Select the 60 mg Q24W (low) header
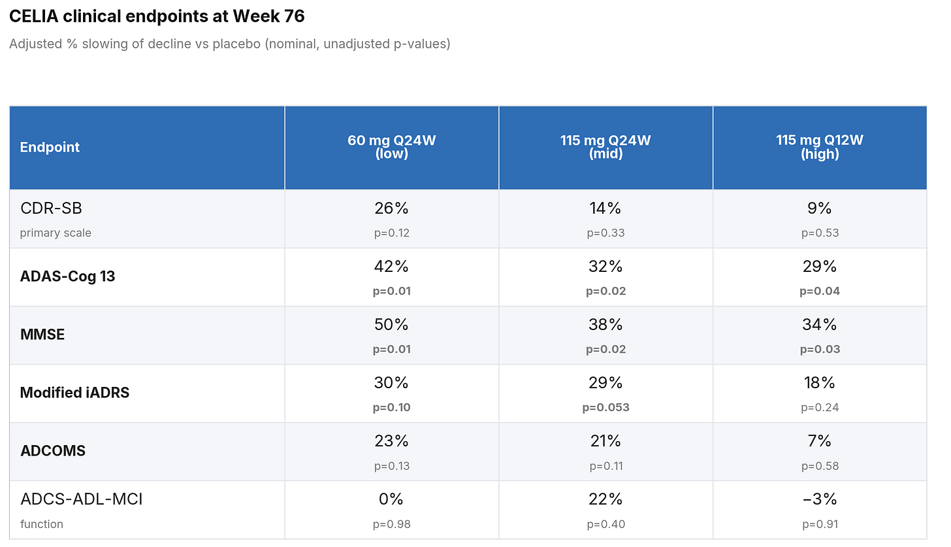951x547 pixels. point(391,148)
